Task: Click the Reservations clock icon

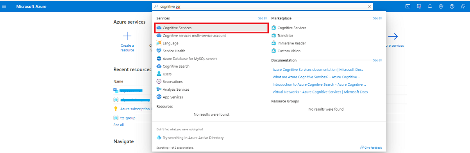Action: 159,82
